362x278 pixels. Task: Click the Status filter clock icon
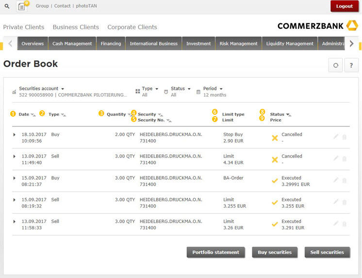click(166, 92)
